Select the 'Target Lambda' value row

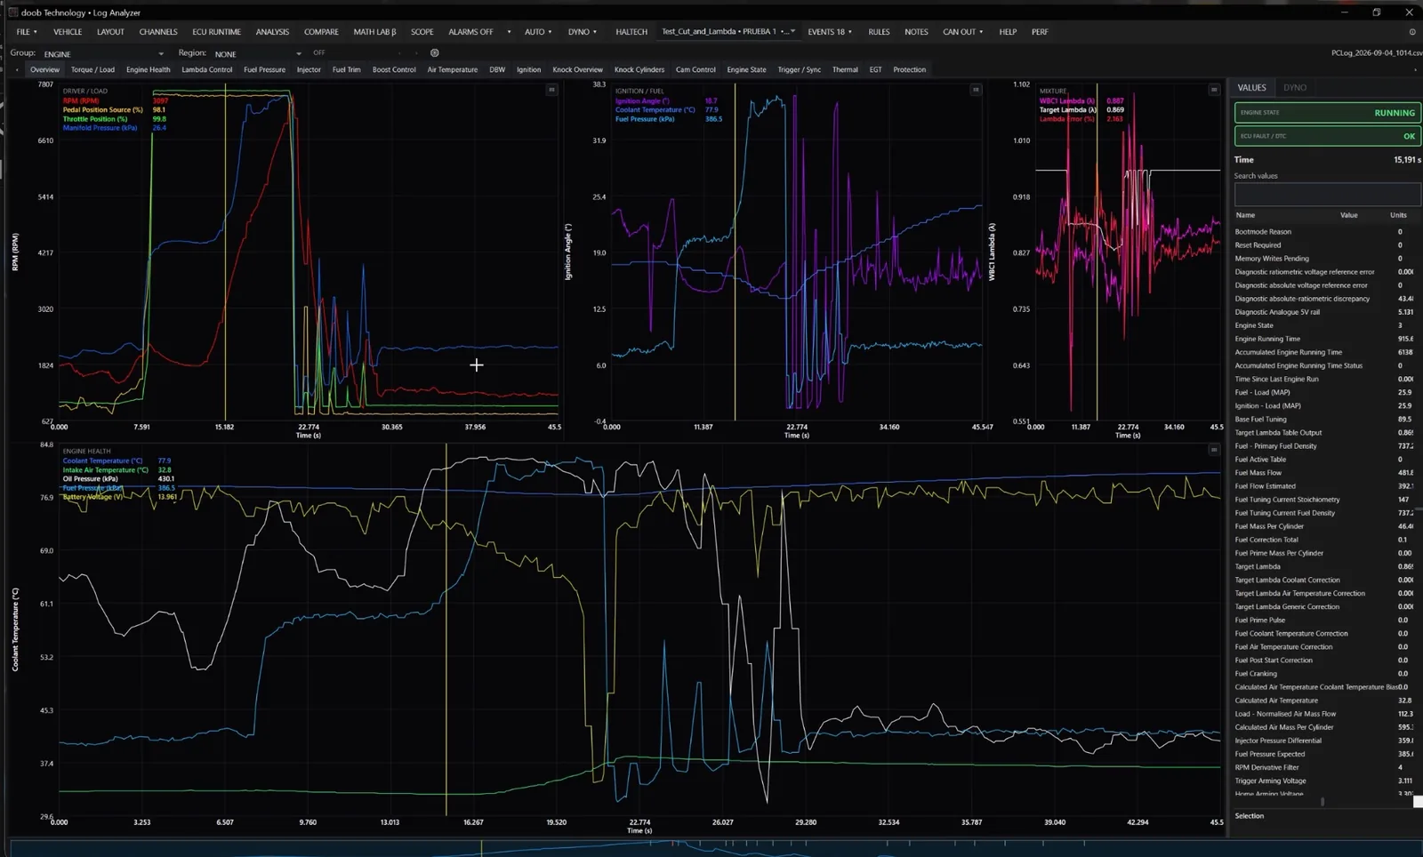coord(1325,566)
